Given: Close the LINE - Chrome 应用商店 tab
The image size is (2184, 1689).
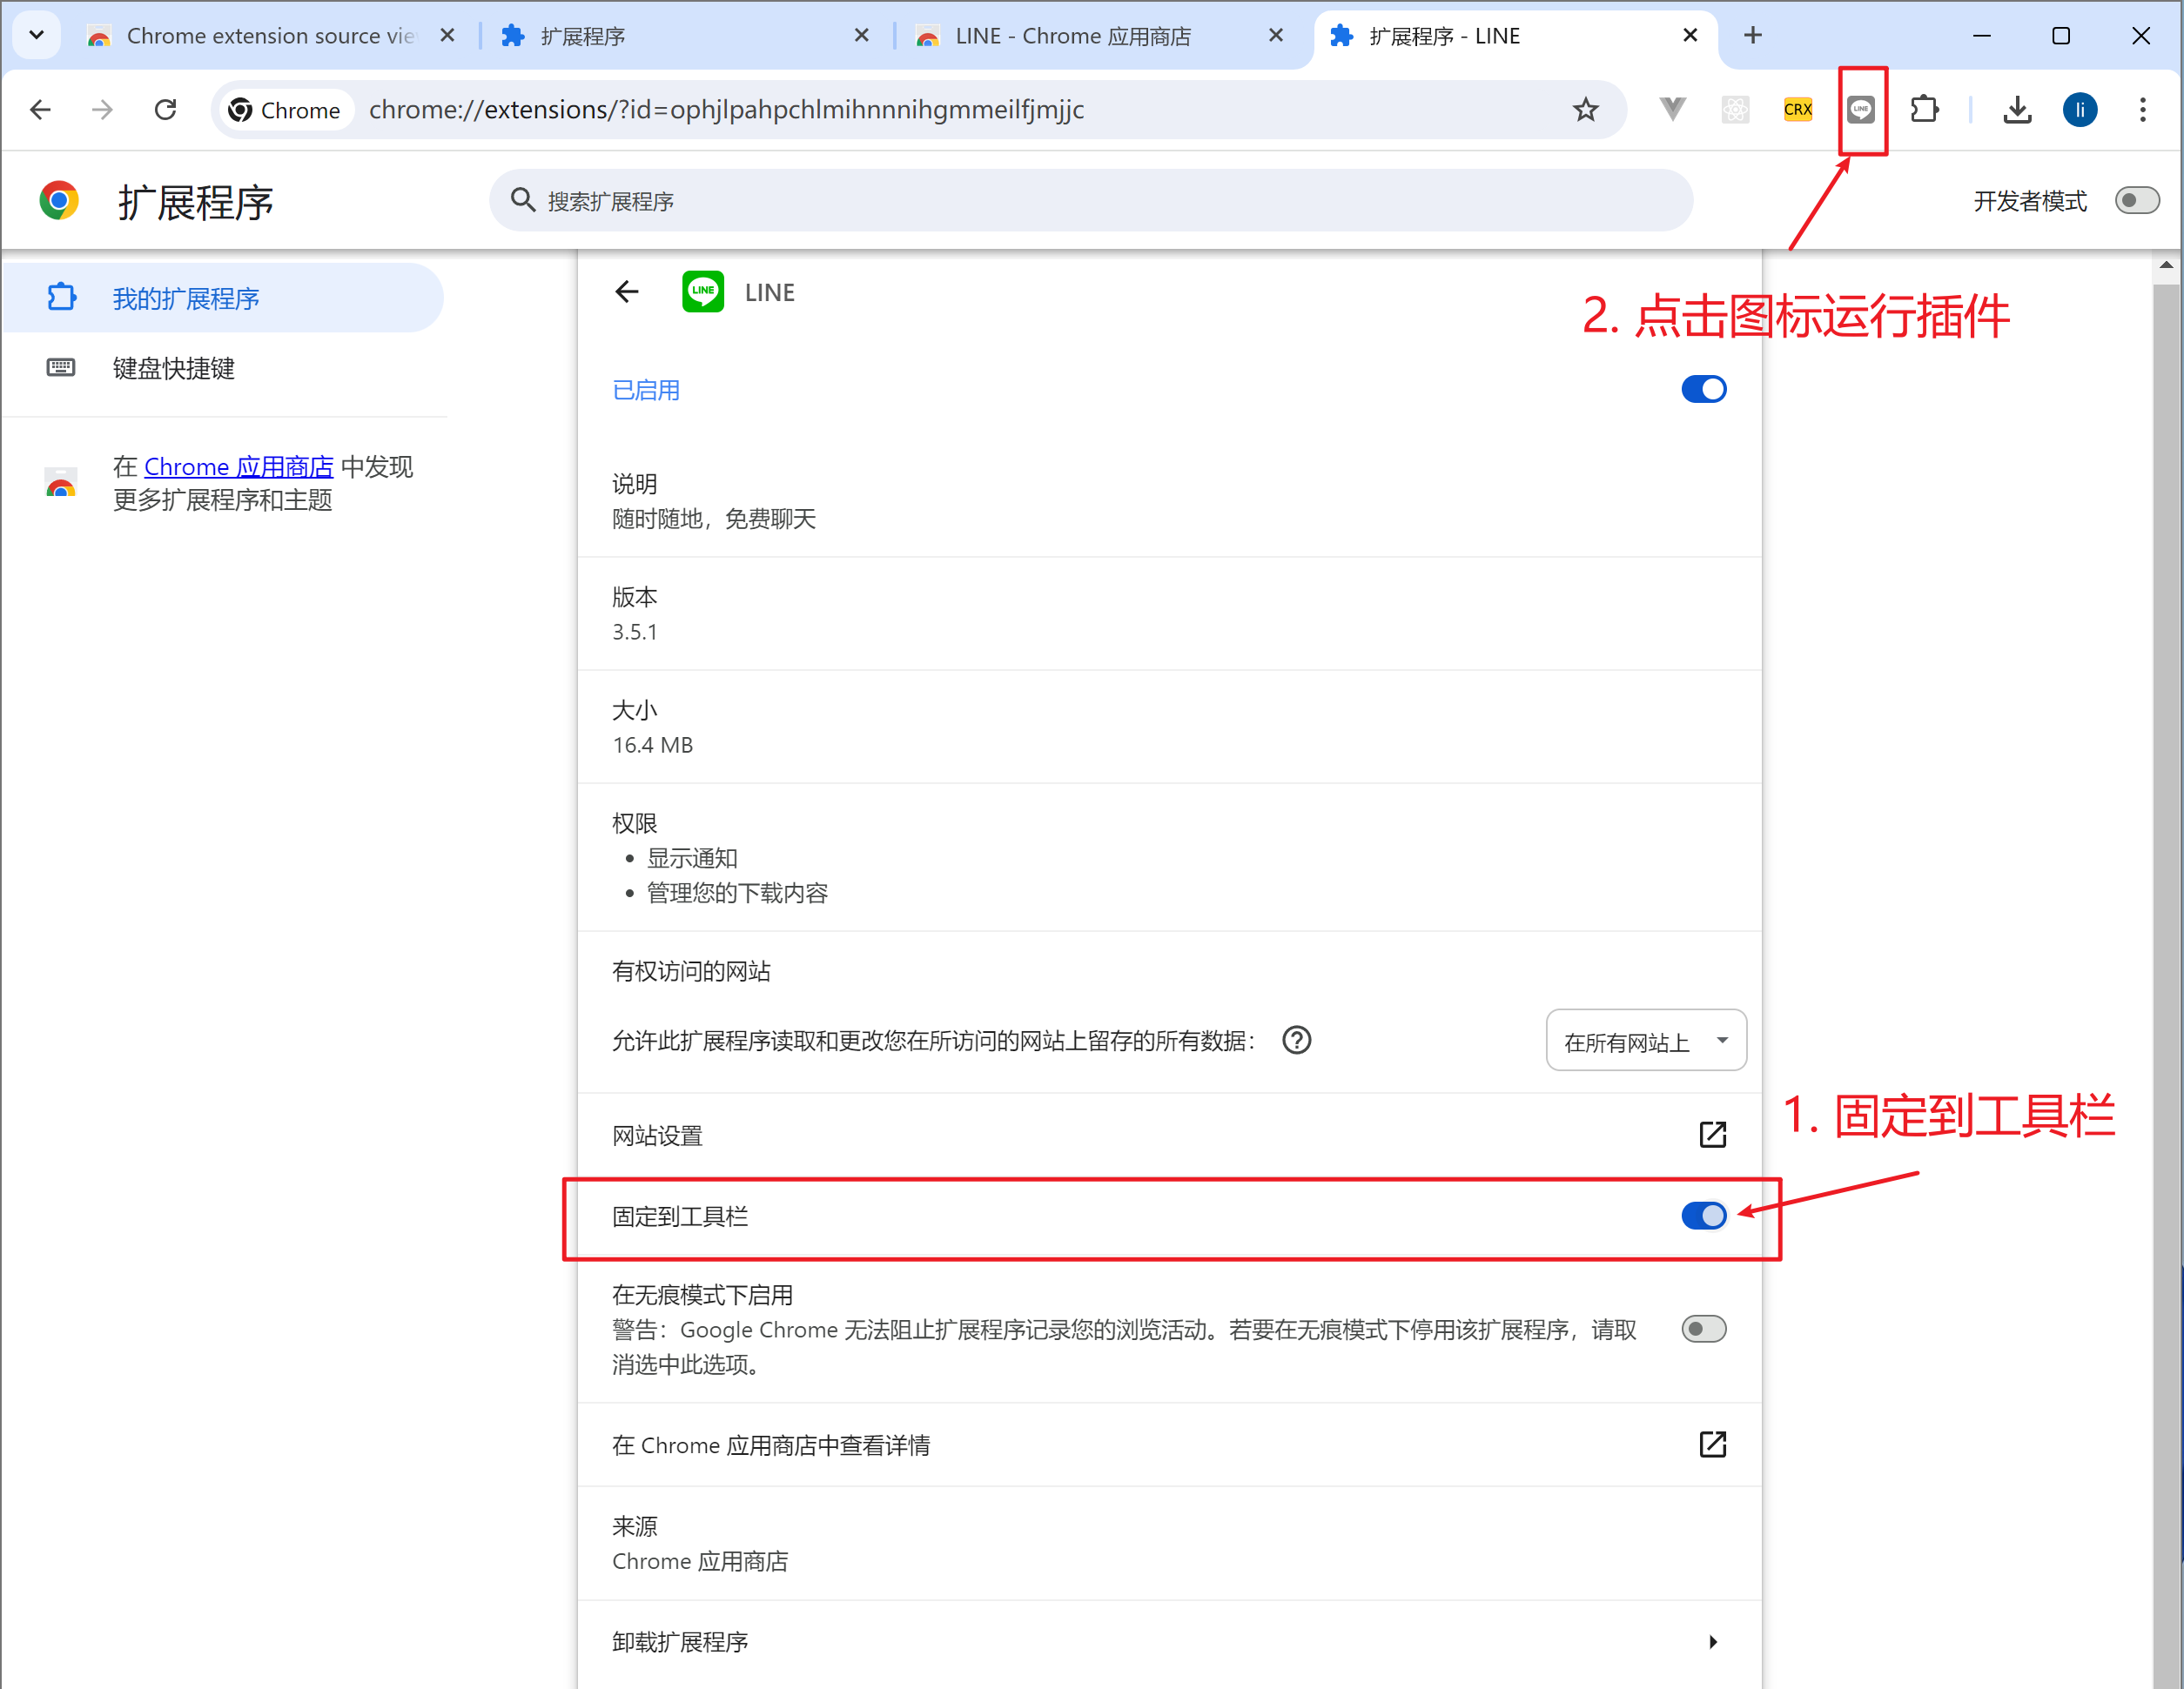Looking at the screenshot, I should [1276, 35].
